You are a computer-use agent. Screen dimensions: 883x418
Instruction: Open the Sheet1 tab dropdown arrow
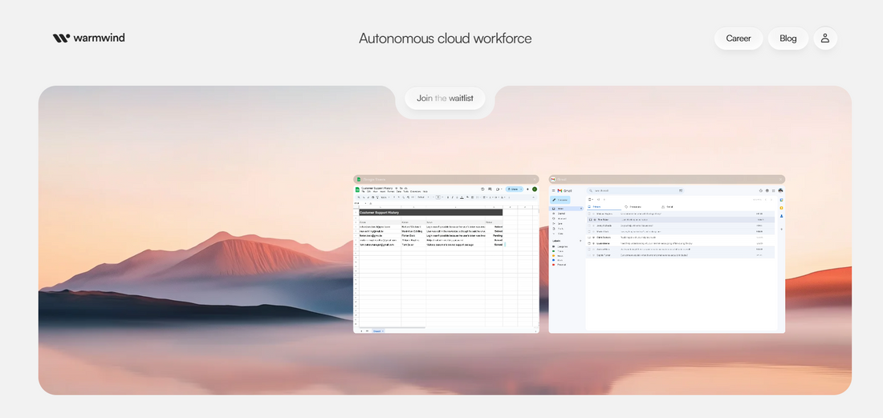(x=383, y=331)
